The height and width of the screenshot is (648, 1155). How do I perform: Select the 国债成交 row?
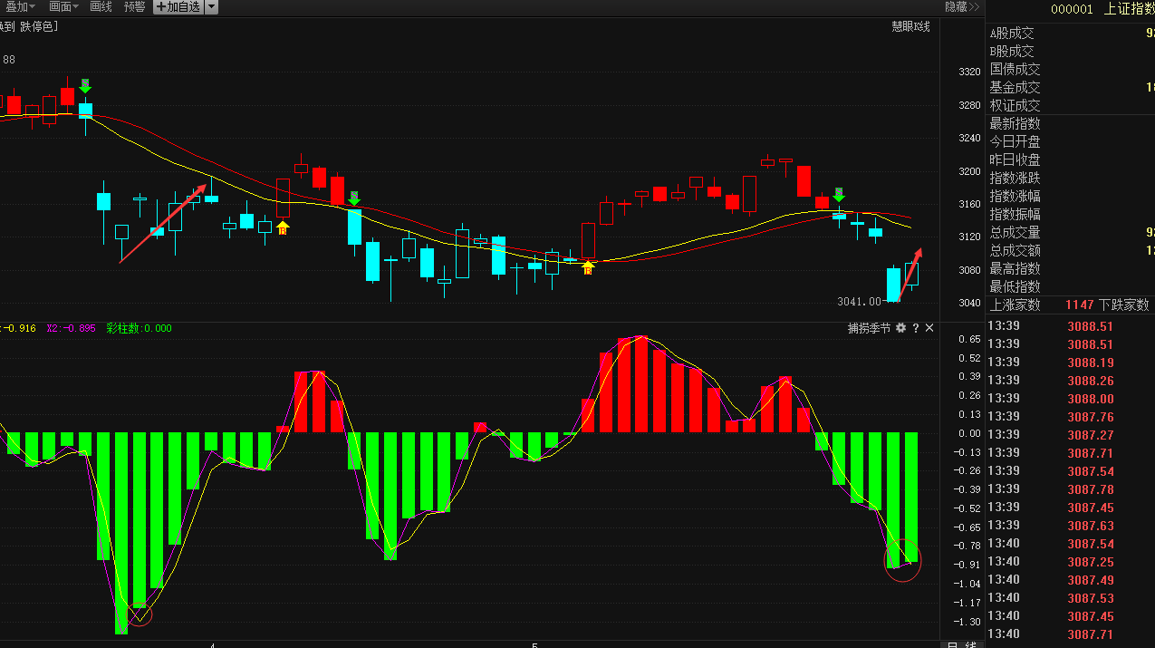coord(1070,69)
